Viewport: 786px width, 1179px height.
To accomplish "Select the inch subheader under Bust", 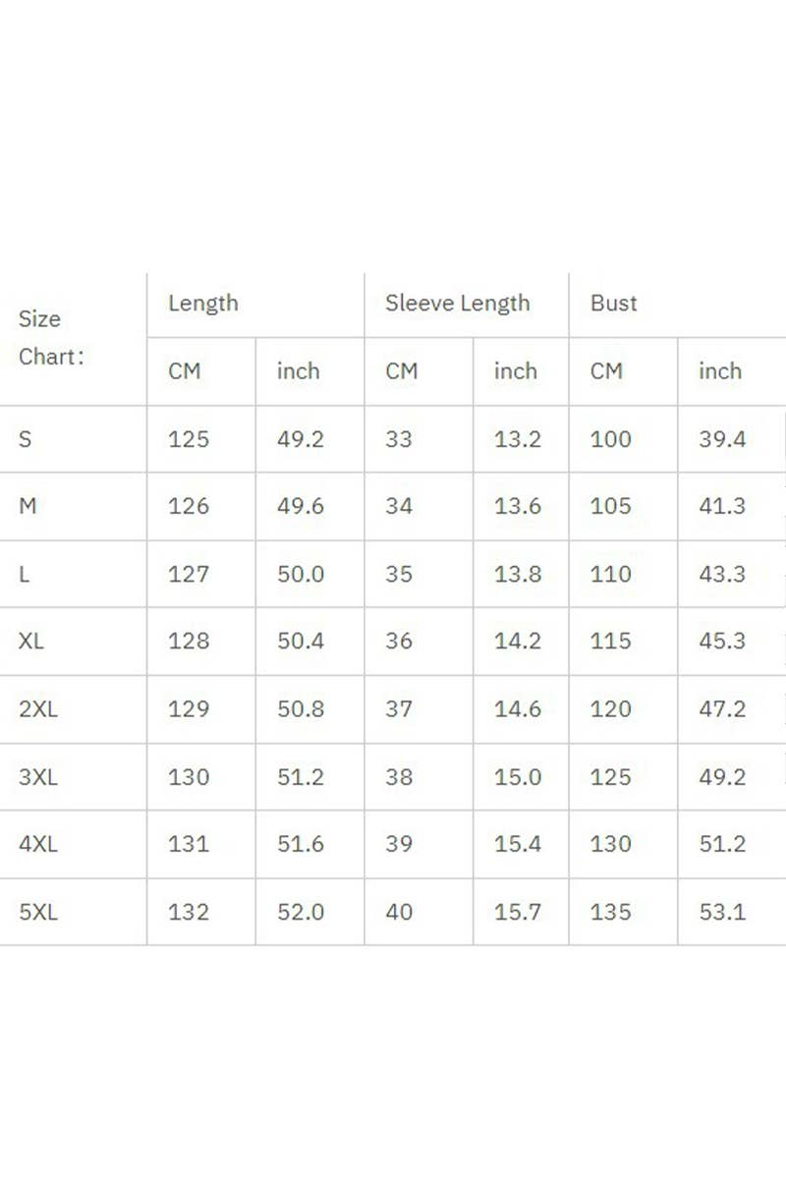I will (x=720, y=371).
